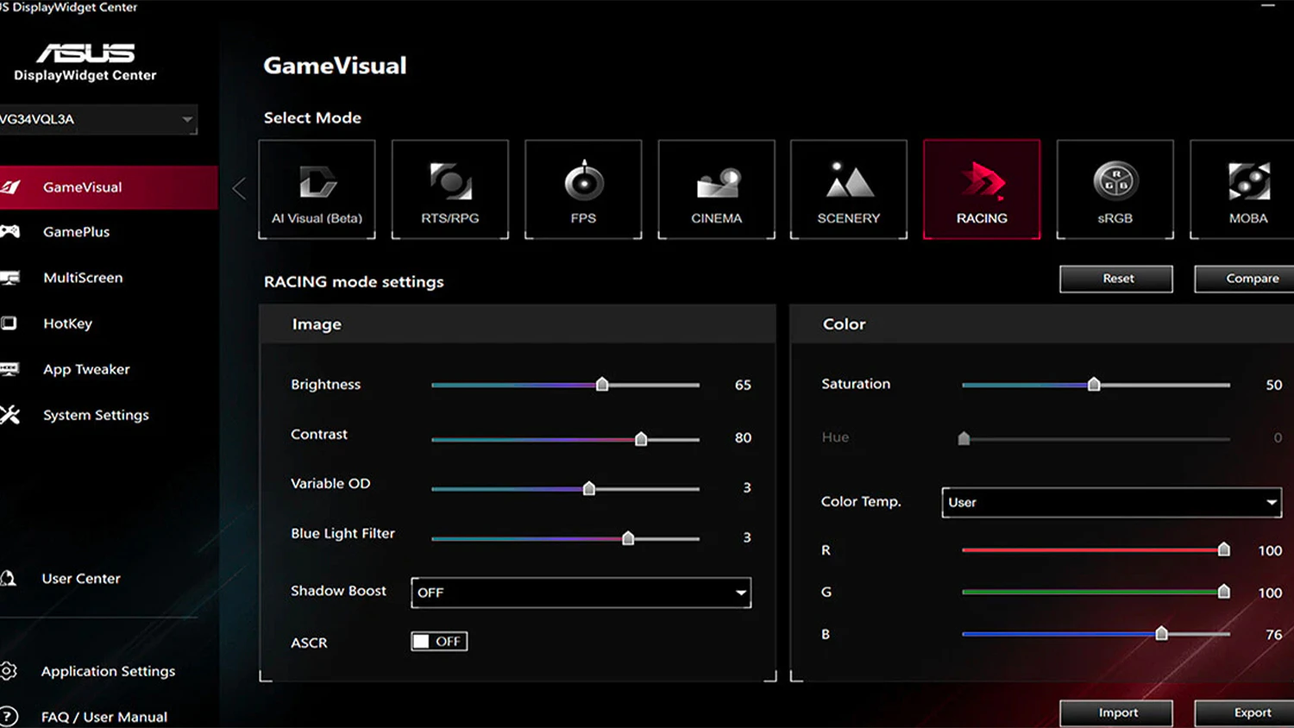1294x728 pixels.
Task: Click the MultiScreen monitor icon in sidebar
Action: (9, 278)
